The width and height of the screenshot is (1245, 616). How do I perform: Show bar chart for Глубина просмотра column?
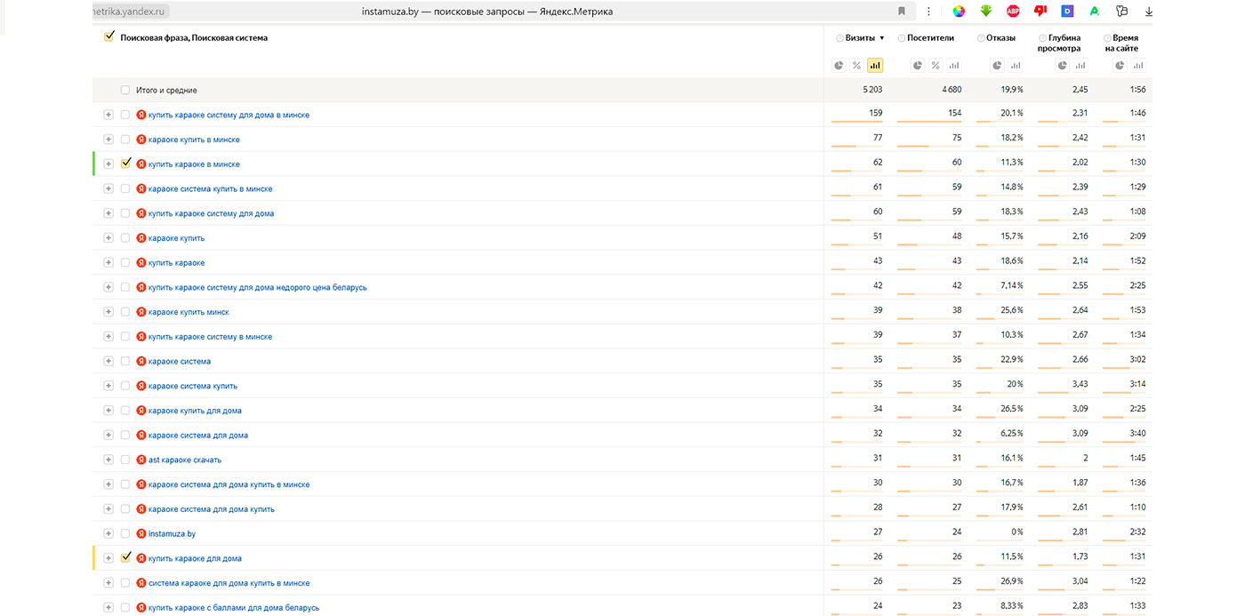pyautogui.click(x=1080, y=65)
